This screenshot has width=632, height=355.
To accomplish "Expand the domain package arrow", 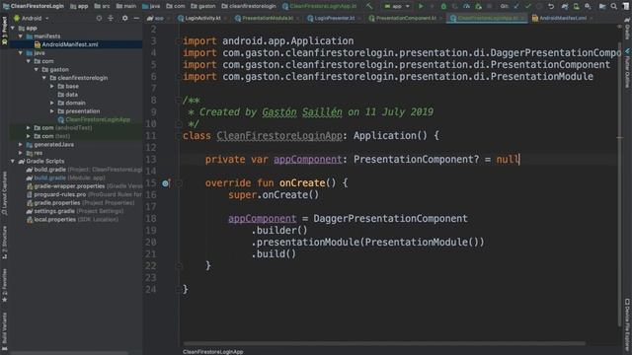I will click(52, 103).
